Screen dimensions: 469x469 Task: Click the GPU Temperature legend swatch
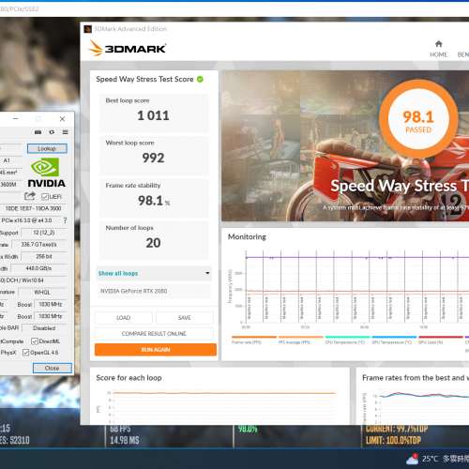(x=394, y=337)
